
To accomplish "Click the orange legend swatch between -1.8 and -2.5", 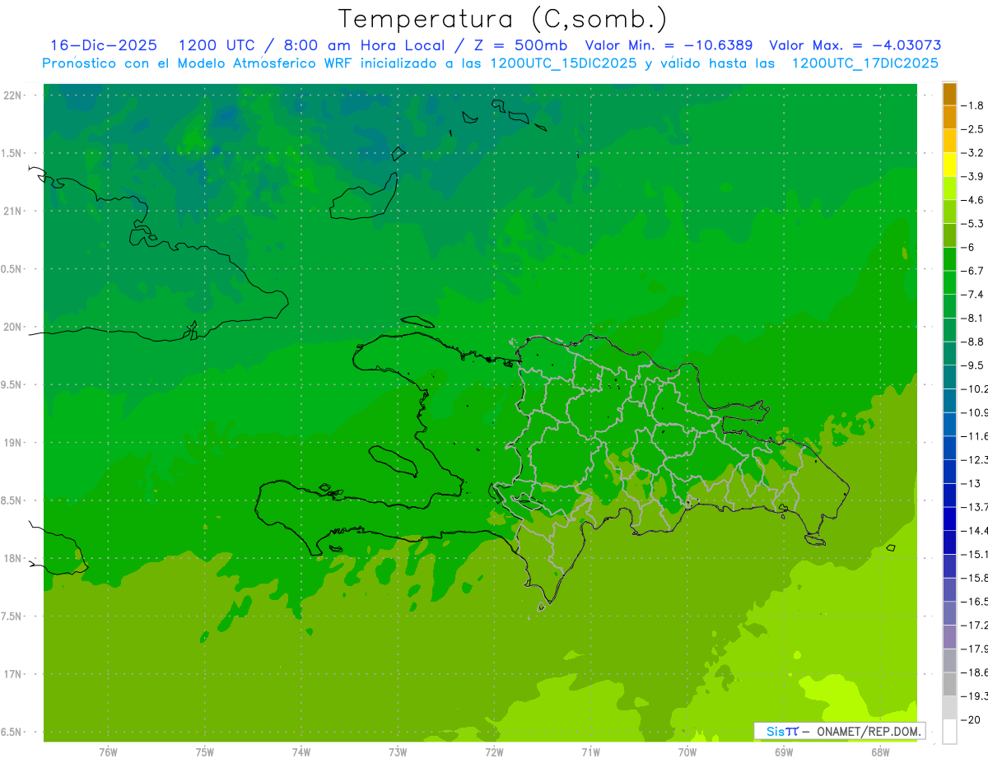I will click(x=949, y=117).
